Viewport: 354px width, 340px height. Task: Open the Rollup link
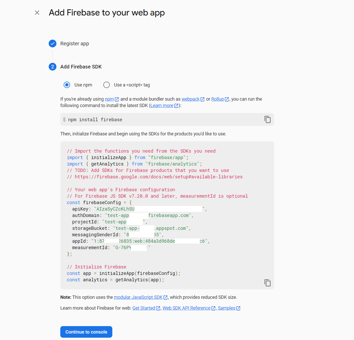pos(217,99)
